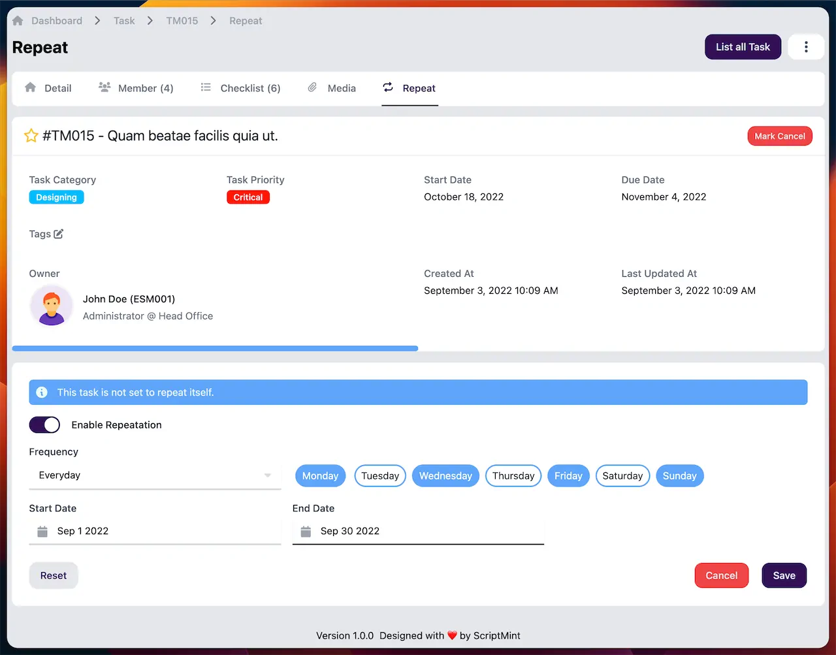Viewport: 836px width, 655px height.
Task: Click the list icon on Checklist tab
Action: pos(206,88)
